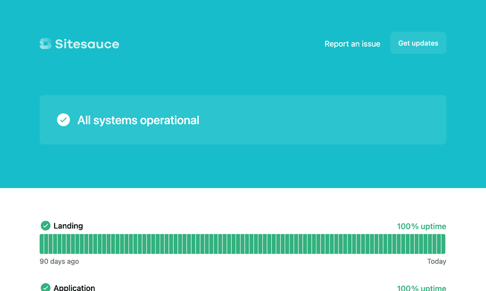Select the Application service label
This screenshot has height=291, width=486.
point(74,287)
